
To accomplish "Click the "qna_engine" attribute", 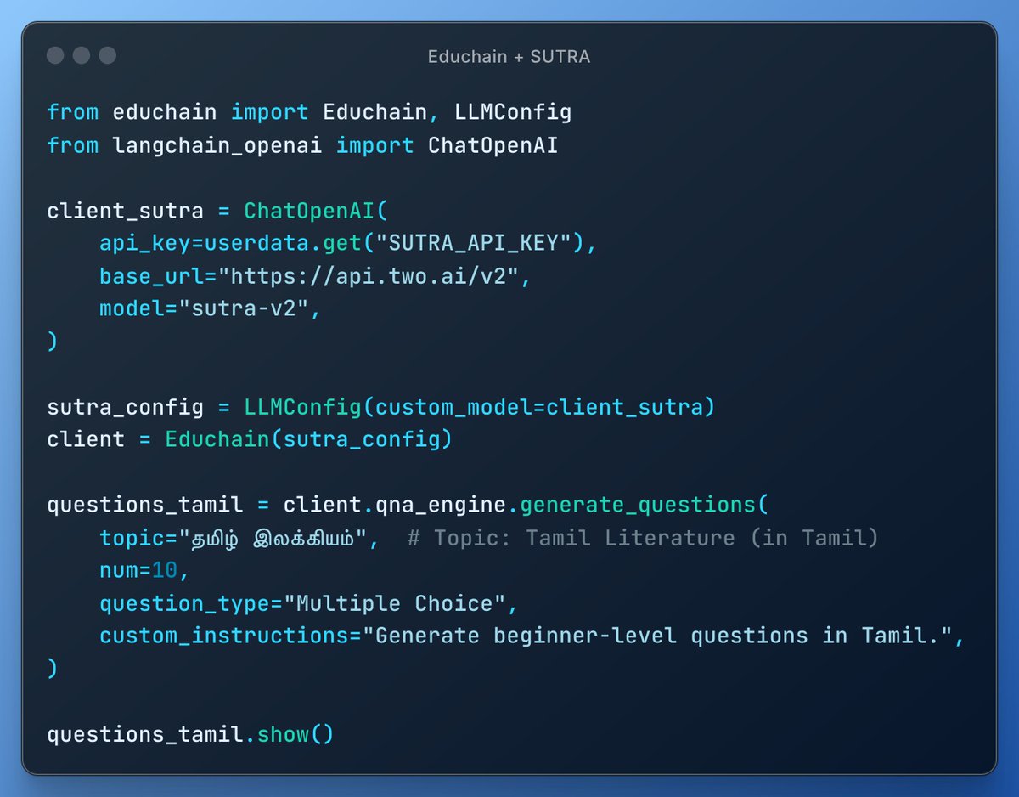I will click(441, 506).
